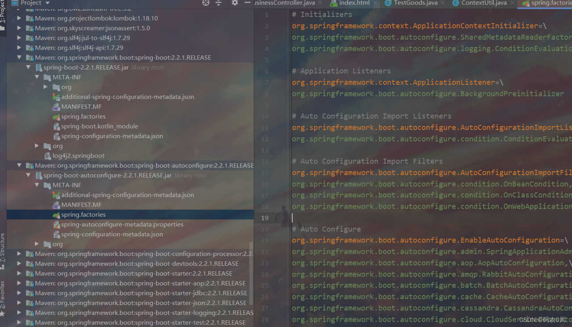Image resolution: width=572 pixels, height=327 pixels.
Task: Click '# Auto Configuration Import Filters' comment
Action: (x=367, y=161)
